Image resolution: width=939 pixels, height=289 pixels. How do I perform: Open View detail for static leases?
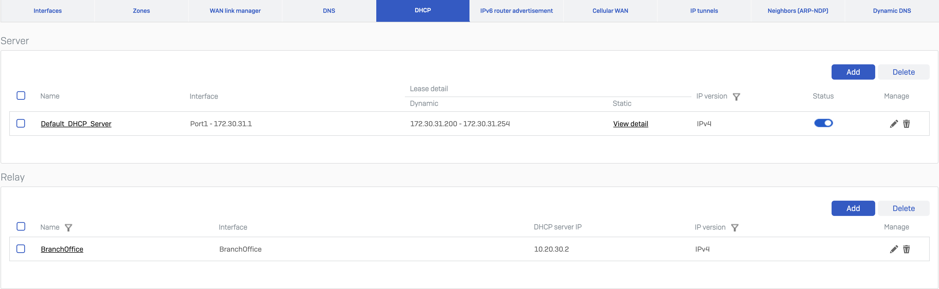click(x=630, y=124)
